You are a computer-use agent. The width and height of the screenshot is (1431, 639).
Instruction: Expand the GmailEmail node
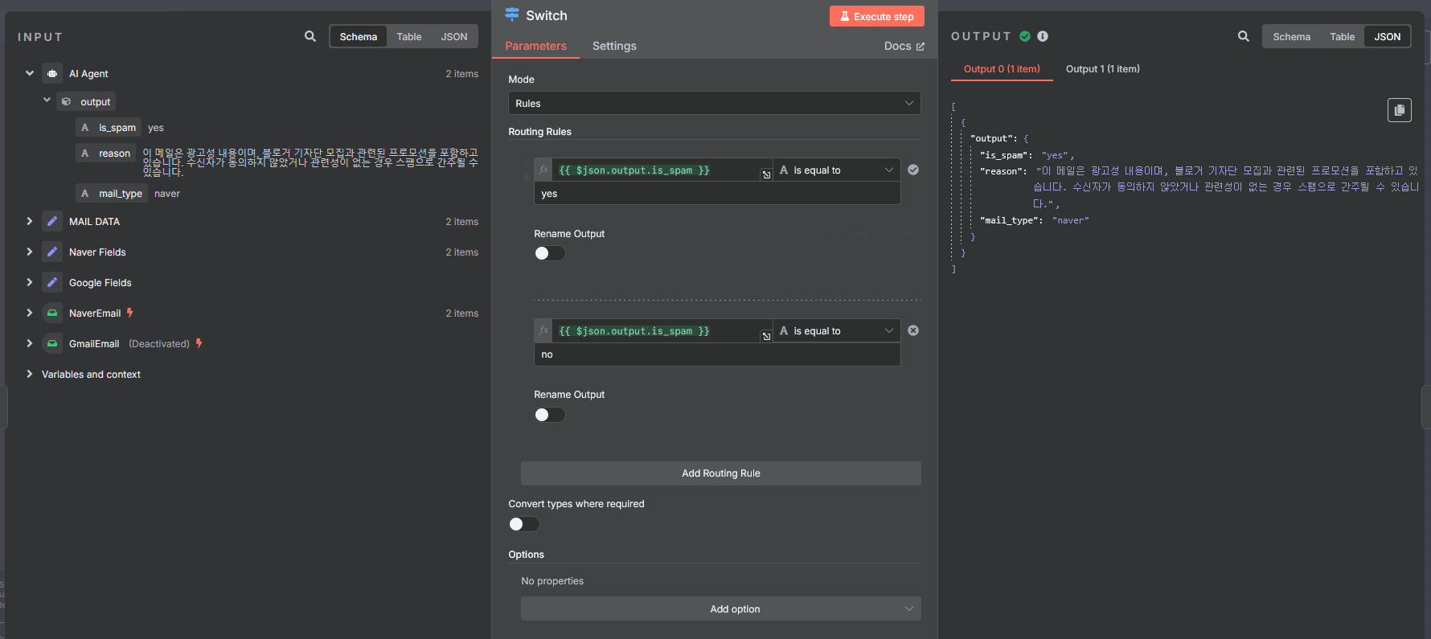[x=30, y=343]
